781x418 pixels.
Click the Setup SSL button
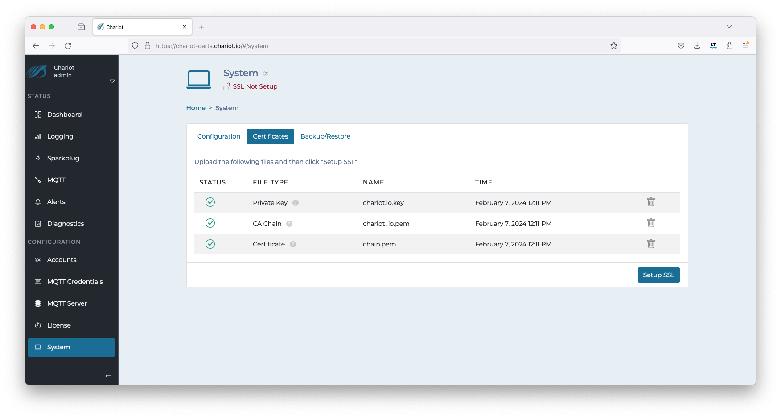coord(658,275)
